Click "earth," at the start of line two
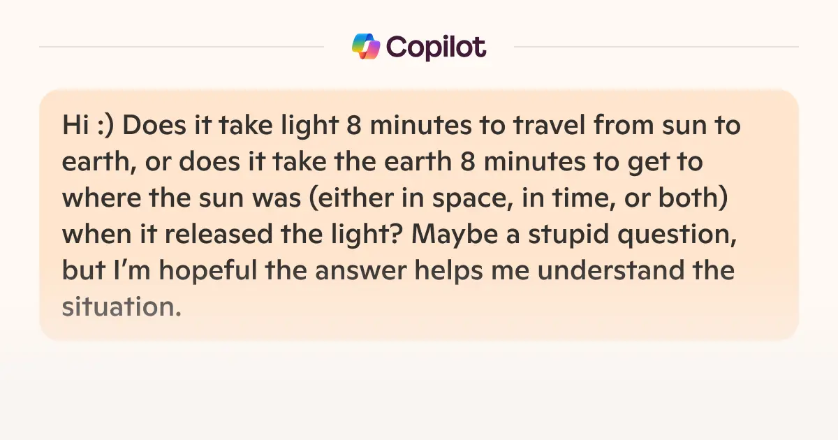The image size is (838, 440). point(96,163)
